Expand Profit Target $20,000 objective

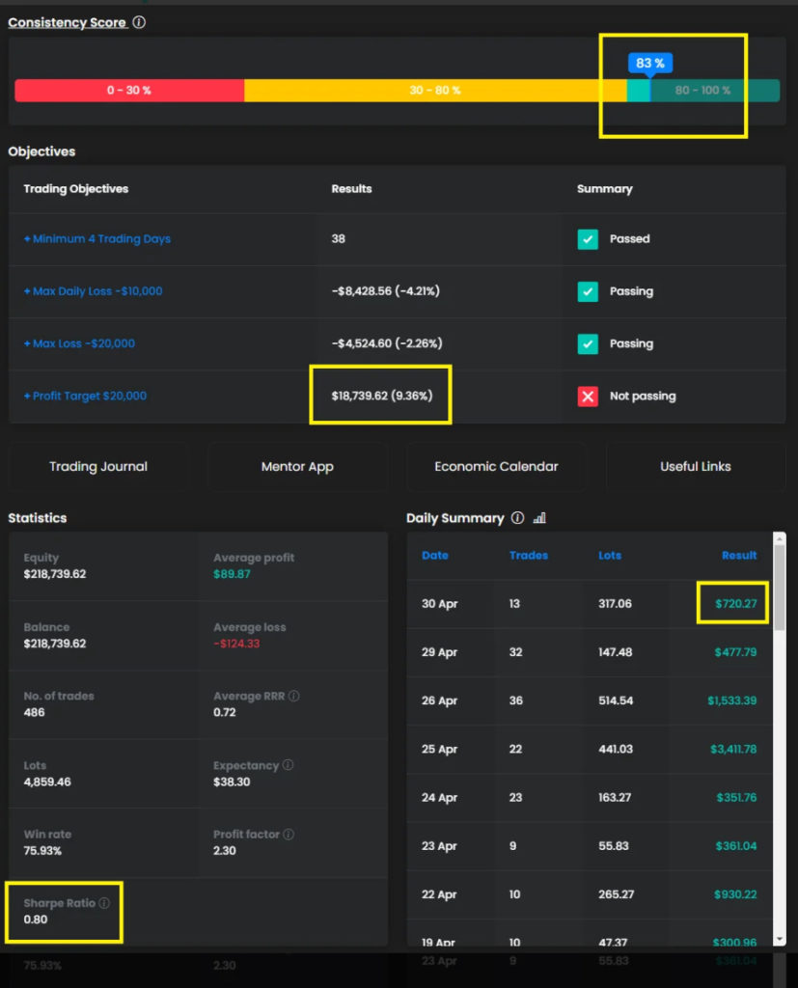coord(85,396)
